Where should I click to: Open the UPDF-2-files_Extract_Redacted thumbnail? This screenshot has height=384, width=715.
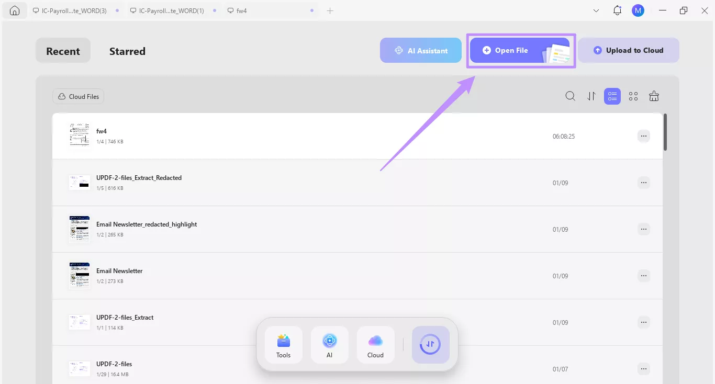pyautogui.click(x=80, y=183)
